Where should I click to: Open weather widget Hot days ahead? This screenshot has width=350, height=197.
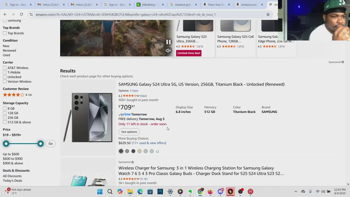[18, 192]
